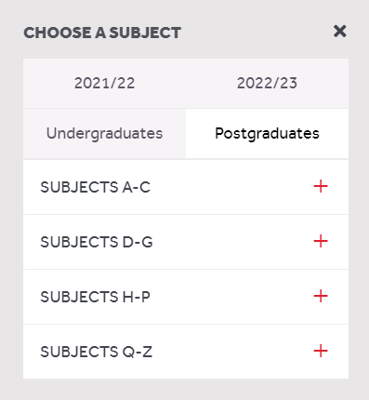Viewport: 369px width, 400px height.
Task: Open the SUBJECTS Q-Z accordion row
Action: [186, 352]
